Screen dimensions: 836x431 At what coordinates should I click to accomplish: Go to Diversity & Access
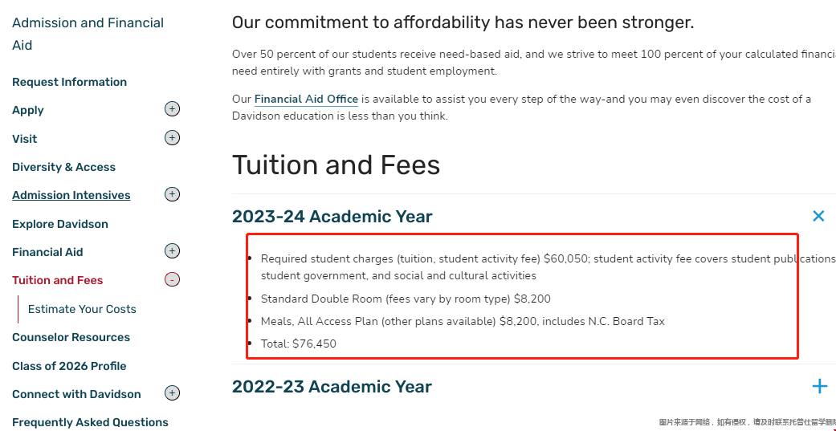point(63,167)
